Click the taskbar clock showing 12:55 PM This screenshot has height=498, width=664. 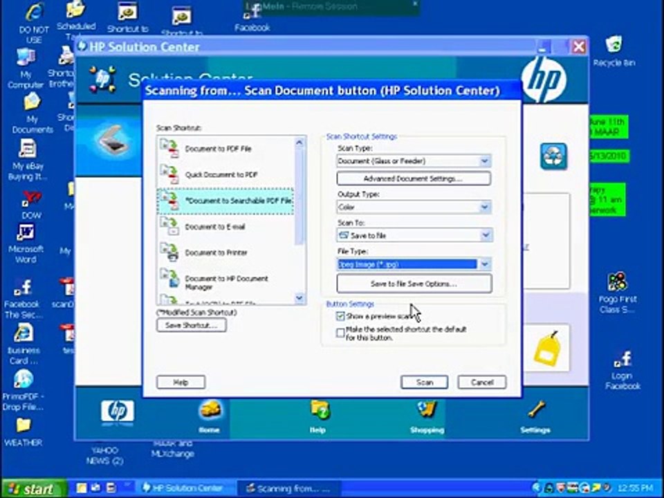click(635, 489)
